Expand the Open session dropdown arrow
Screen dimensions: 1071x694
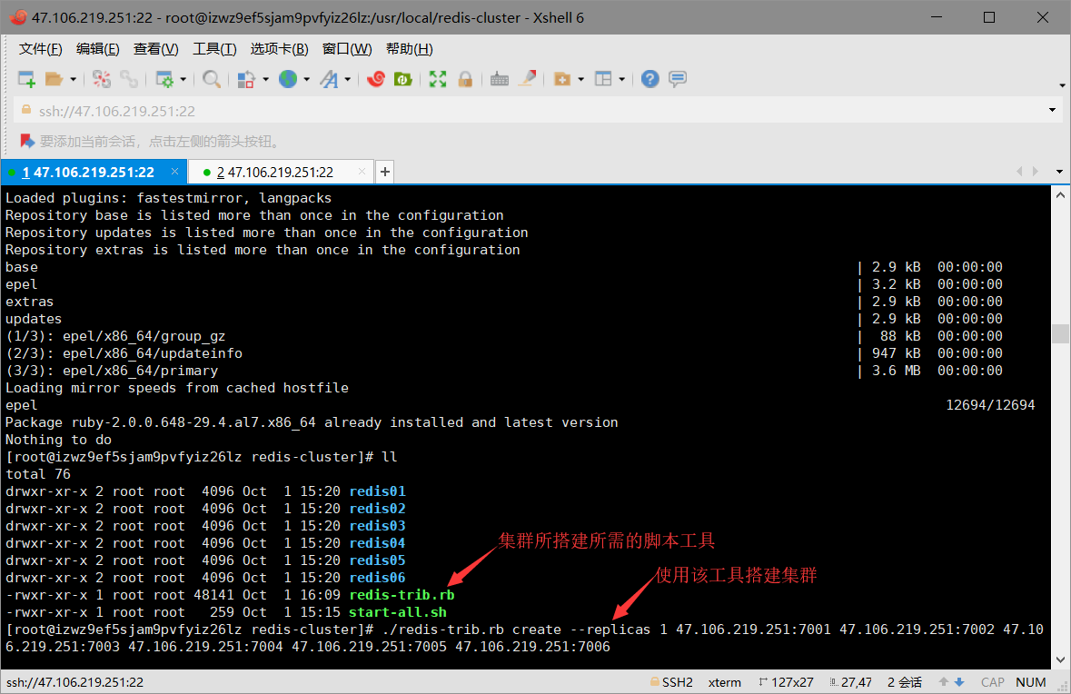click(73, 80)
